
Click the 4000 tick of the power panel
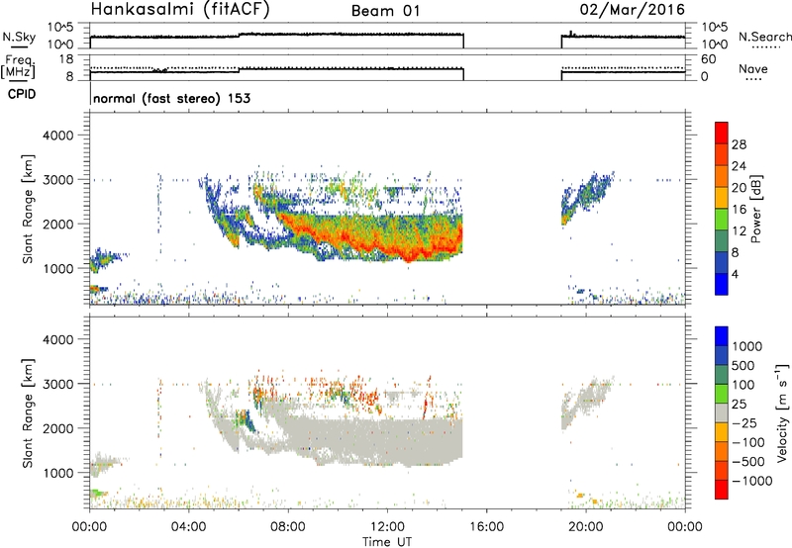point(58,136)
